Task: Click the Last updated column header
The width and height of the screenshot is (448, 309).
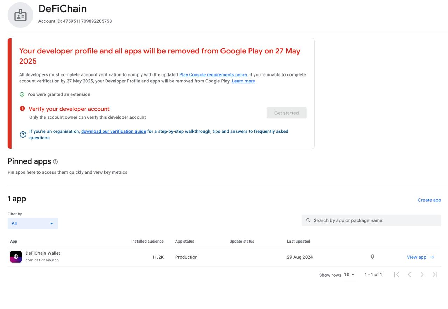Action: tap(299, 242)
